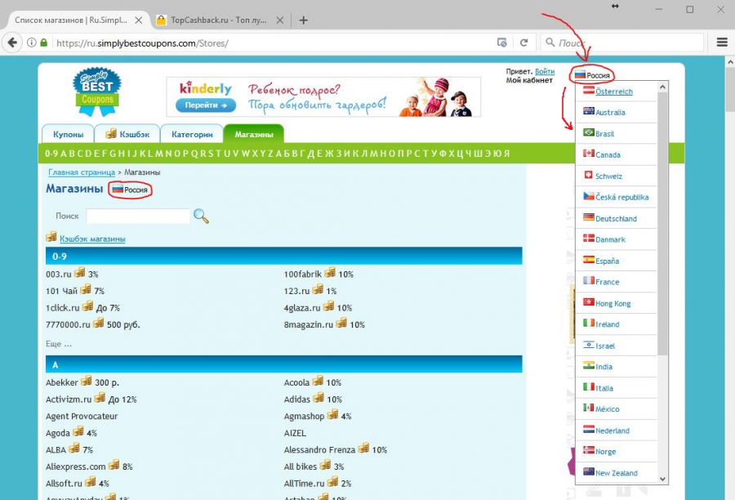Viewport: 735px width, 500px height.
Task: Click the coin icon next to Кэшбэк магазины
Action: coord(51,237)
